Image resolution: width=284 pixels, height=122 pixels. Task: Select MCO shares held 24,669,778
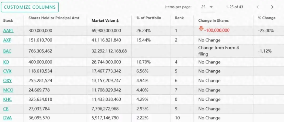click(39, 90)
